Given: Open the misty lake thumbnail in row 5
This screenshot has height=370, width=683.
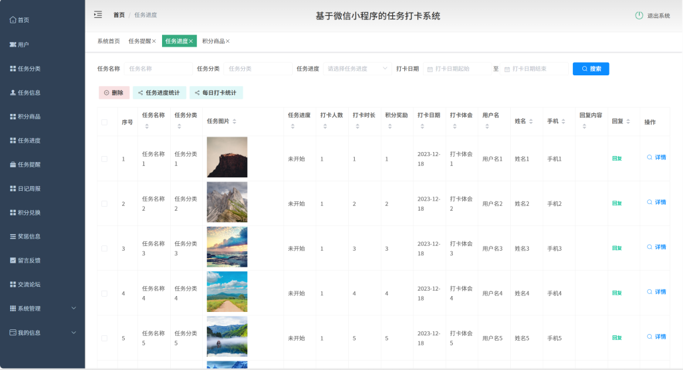Looking at the screenshot, I should click(x=227, y=337).
